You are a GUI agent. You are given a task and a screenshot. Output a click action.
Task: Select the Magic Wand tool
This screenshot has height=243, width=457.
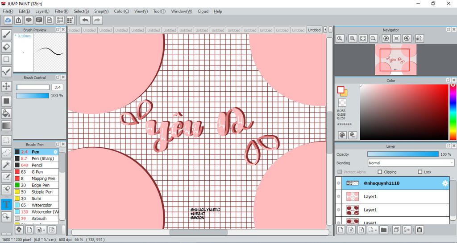6,165
